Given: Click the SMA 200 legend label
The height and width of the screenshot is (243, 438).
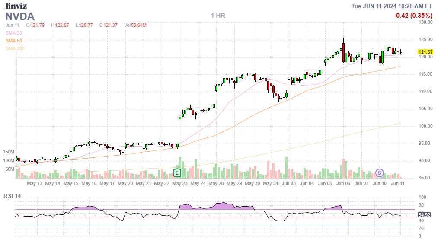Looking at the screenshot, I should [15, 48].
